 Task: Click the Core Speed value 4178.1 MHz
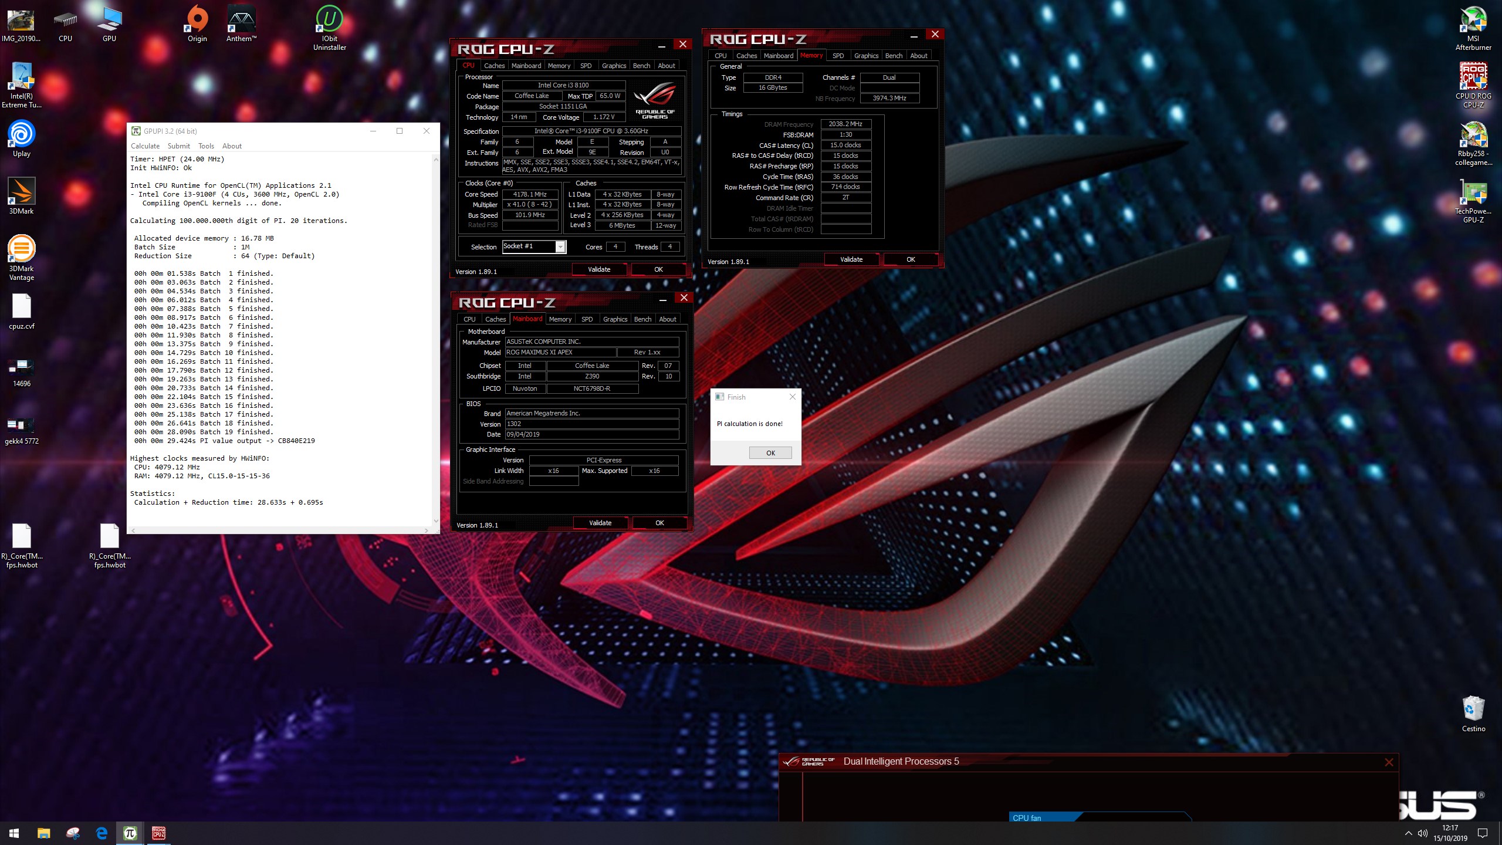coord(530,194)
